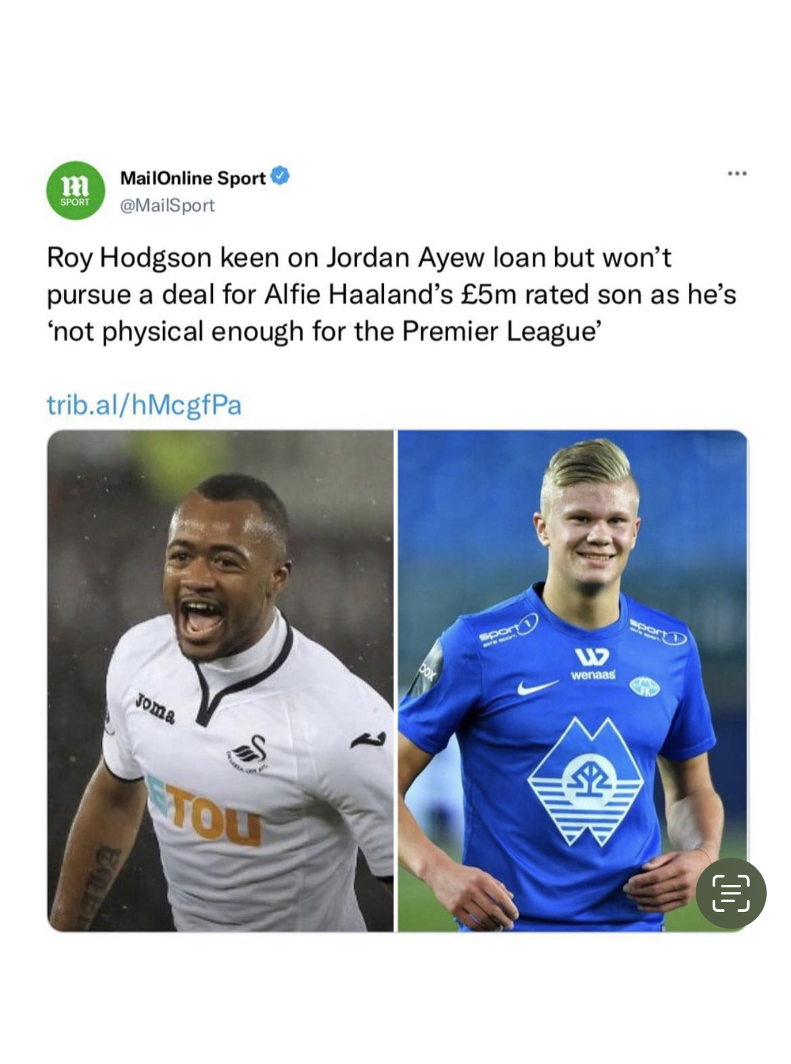Open the photo of player in white kit
Image resolution: width=791 pixels, height=1064 pixels.
point(220,681)
